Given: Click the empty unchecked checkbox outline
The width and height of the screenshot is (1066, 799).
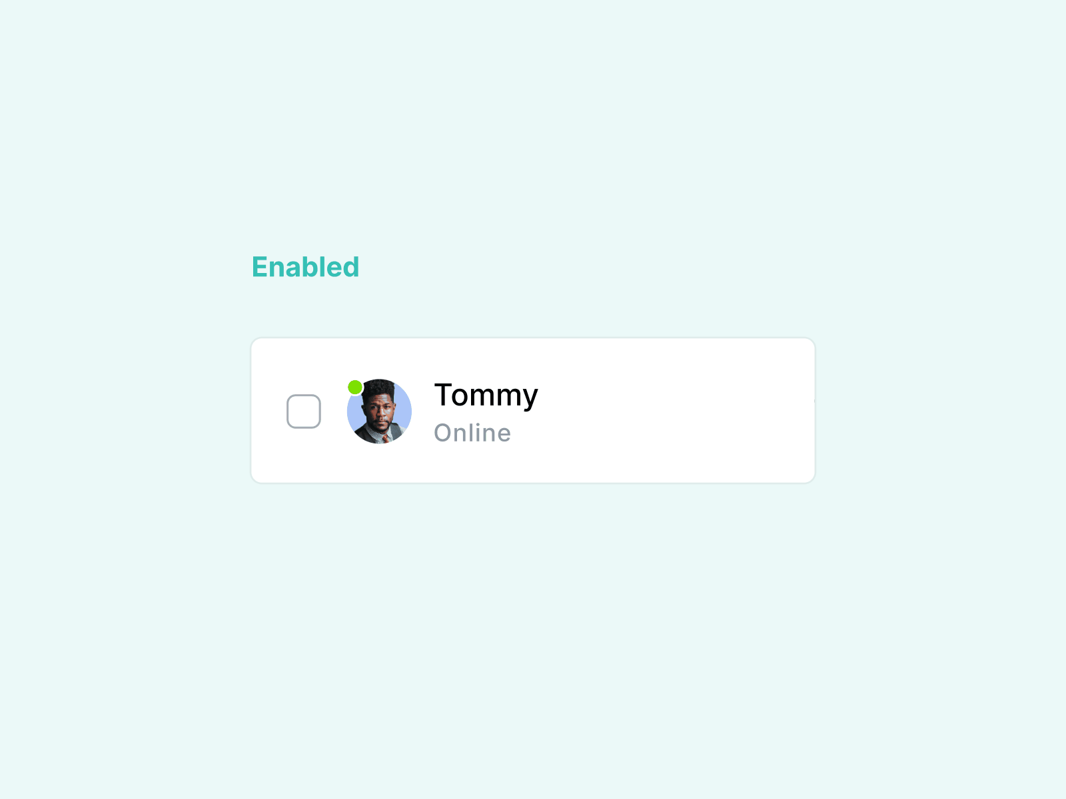Looking at the screenshot, I should coord(303,410).
